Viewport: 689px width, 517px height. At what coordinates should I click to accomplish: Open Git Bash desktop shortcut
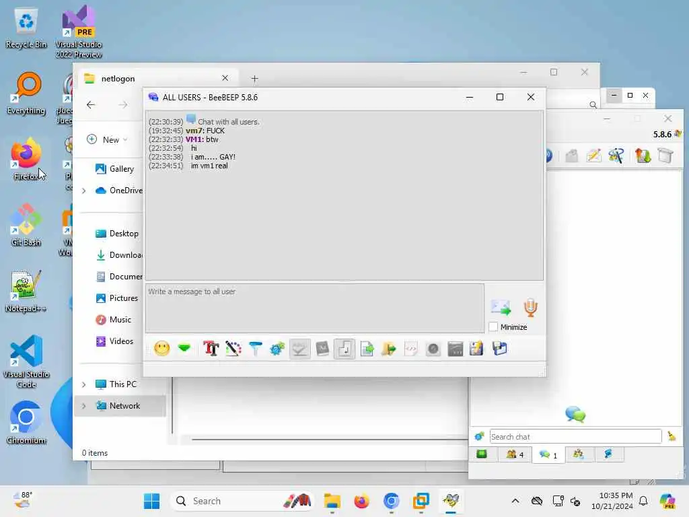click(26, 225)
